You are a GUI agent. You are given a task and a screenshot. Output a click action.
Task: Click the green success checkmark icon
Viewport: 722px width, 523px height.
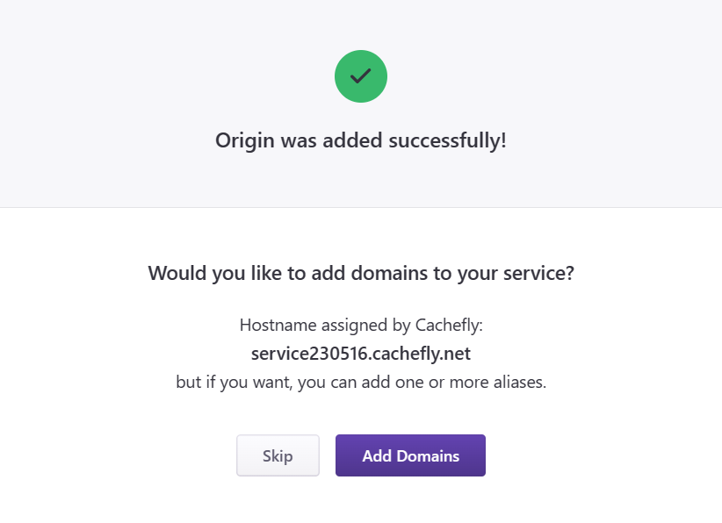tap(360, 76)
